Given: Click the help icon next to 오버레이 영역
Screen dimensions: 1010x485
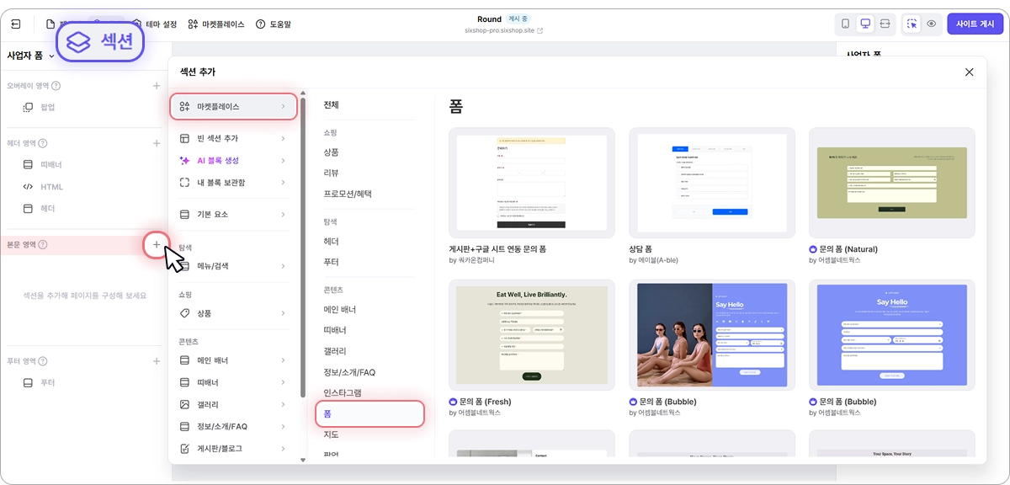Looking at the screenshot, I should tap(56, 86).
